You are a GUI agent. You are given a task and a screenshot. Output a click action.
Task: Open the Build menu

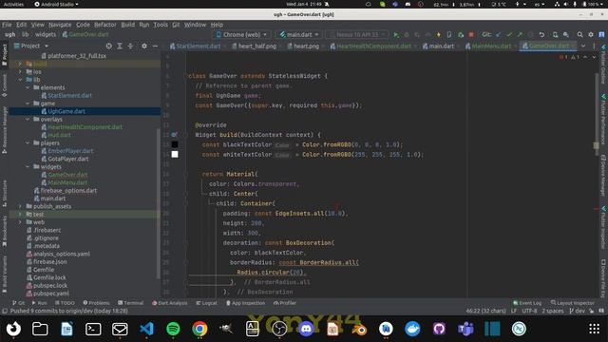(x=127, y=25)
